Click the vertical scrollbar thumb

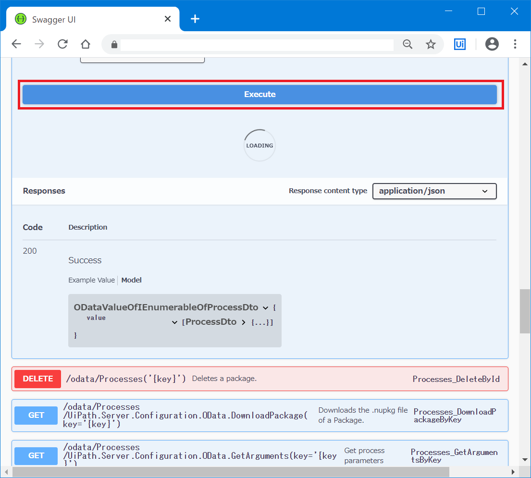[525, 311]
